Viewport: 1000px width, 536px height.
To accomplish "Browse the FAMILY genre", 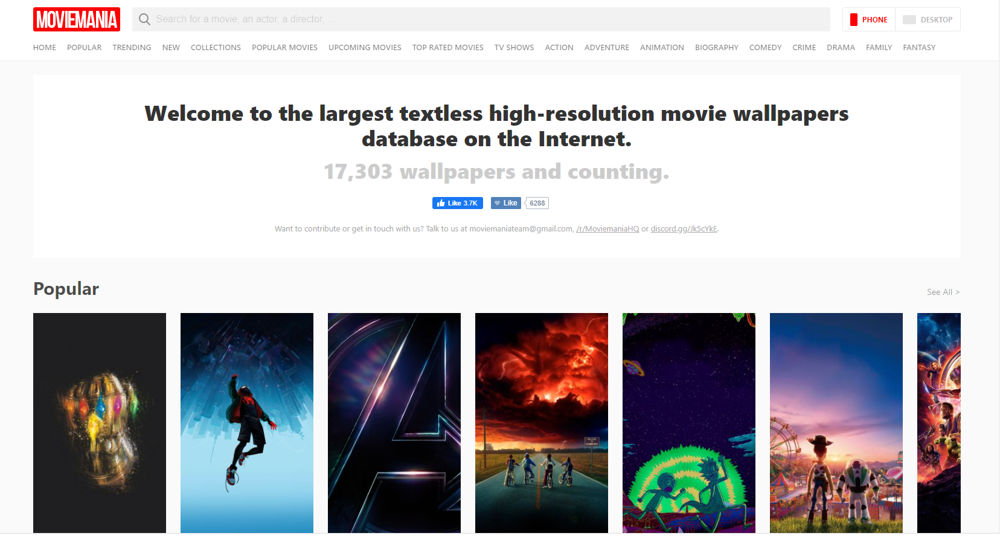I will [x=879, y=47].
